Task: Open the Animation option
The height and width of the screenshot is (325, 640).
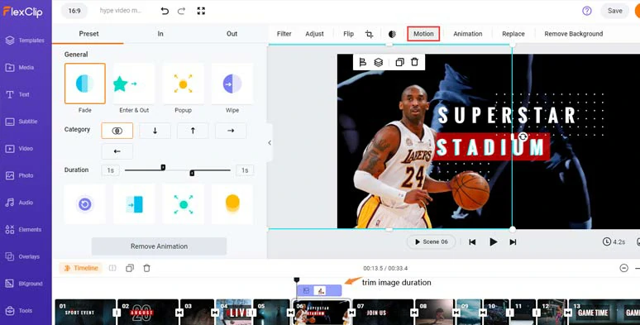Action: click(x=468, y=34)
